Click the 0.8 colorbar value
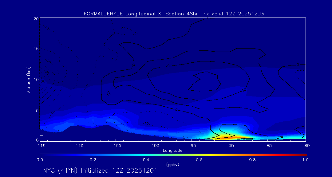332x177 pixels. [x=252, y=160]
